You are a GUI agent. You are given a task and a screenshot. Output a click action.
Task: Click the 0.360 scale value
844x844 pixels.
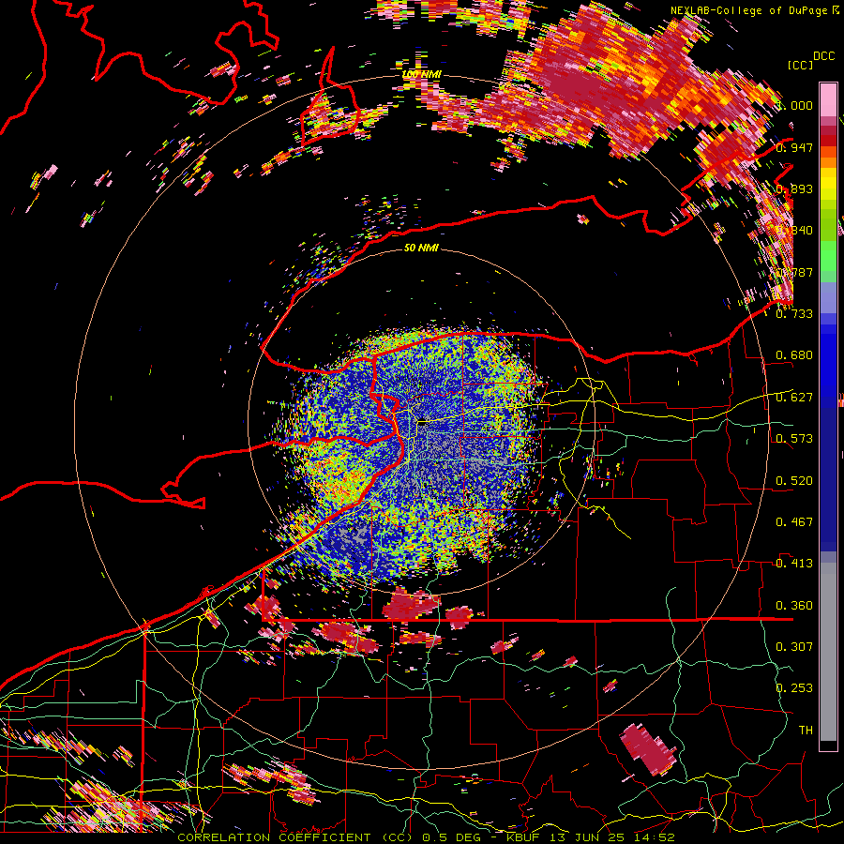click(x=794, y=606)
